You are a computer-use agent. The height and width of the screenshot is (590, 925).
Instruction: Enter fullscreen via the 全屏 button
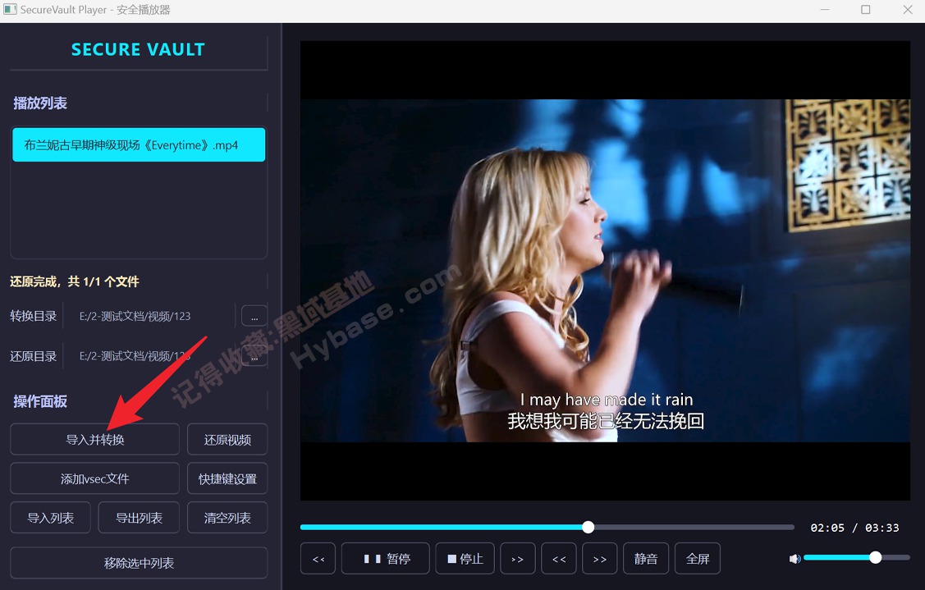[x=697, y=558]
